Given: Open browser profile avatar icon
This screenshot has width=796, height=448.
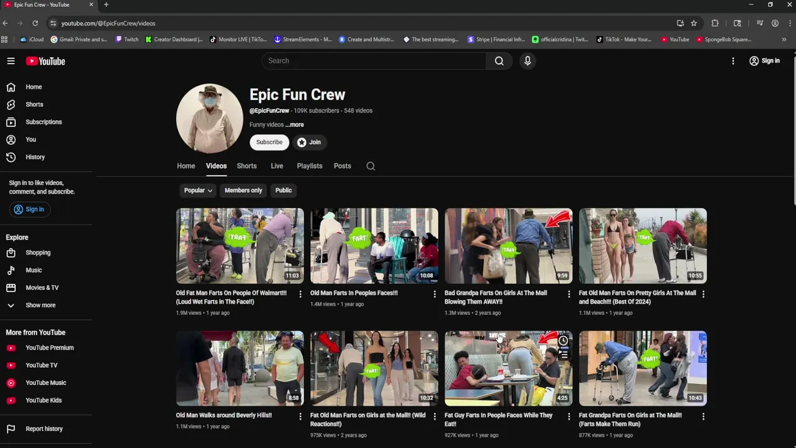Looking at the screenshot, I should [x=775, y=23].
